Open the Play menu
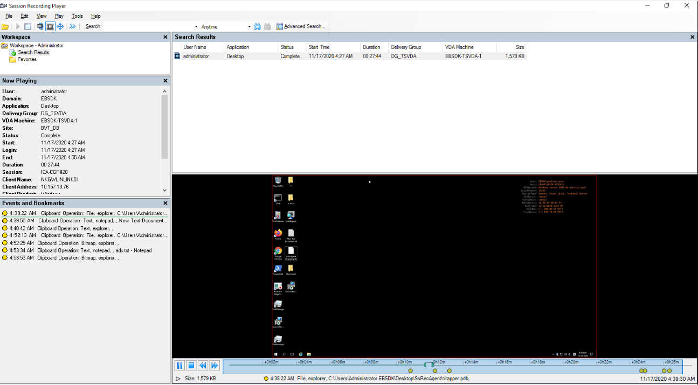Image resolution: width=698 pixels, height=385 pixels. point(59,16)
